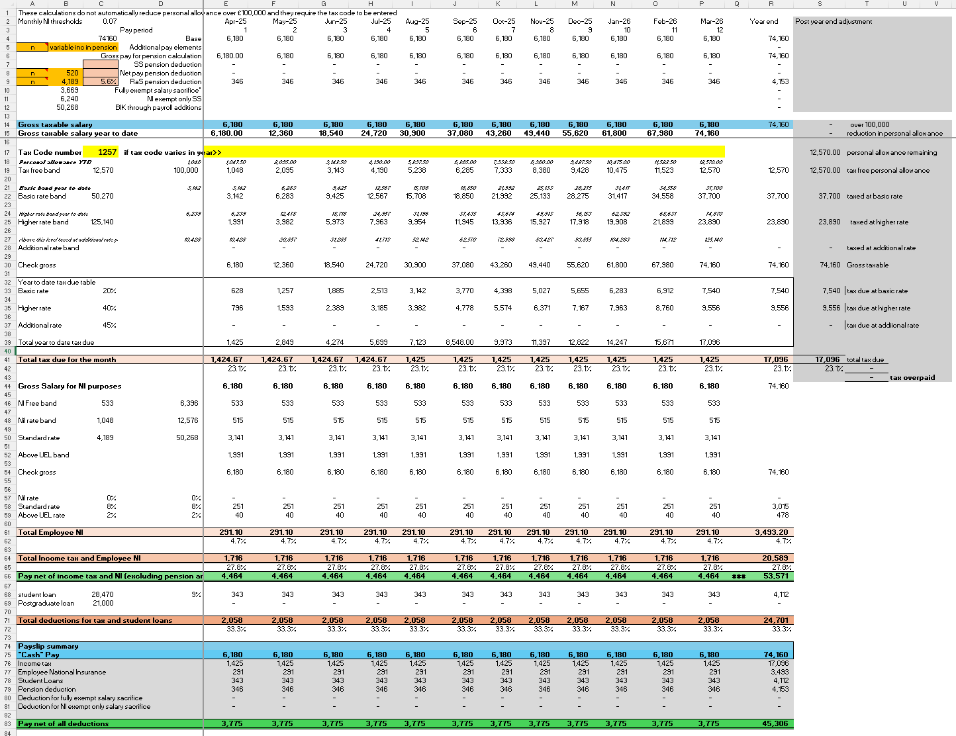Click 'Gross taxable salary year to date' label
The height and width of the screenshot is (736, 956).
pyautogui.click(x=78, y=133)
